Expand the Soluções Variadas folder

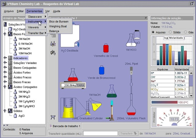click(x=5, y=62)
